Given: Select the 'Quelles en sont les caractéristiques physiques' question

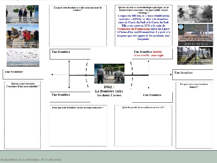Looking at the screenshot, I should tap(143, 10).
